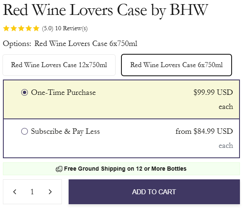The width and height of the screenshot is (252, 210).
Task: Click the Red Wine Lovers Case title
Action: pyautogui.click(x=105, y=10)
